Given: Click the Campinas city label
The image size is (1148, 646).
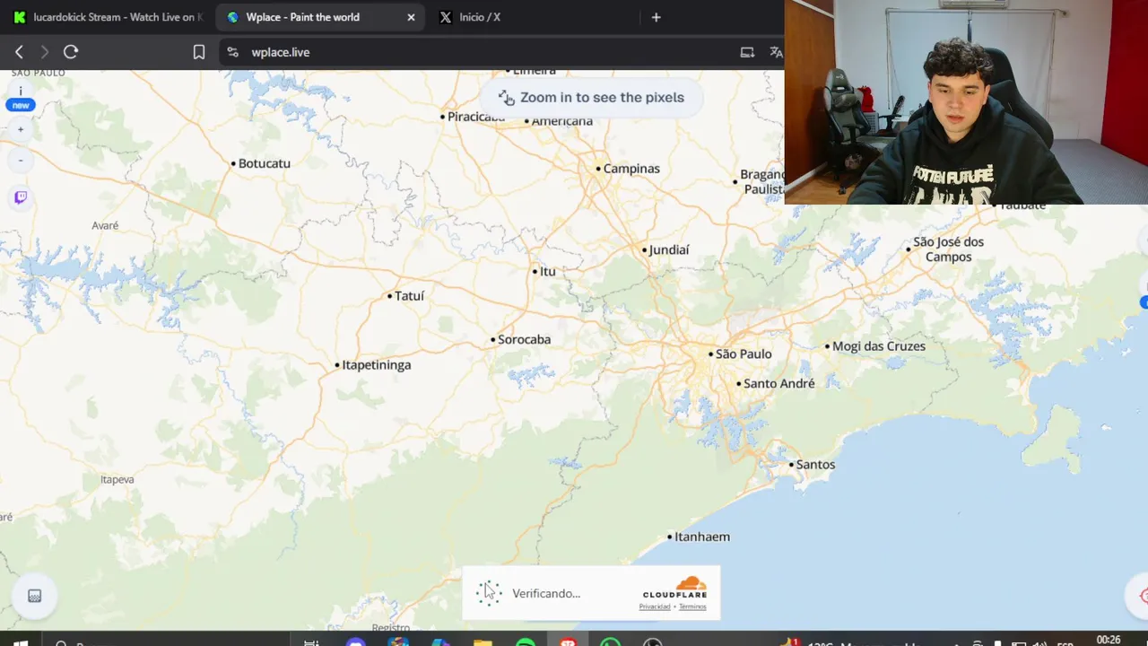Looking at the screenshot, I should click(631, 169).
